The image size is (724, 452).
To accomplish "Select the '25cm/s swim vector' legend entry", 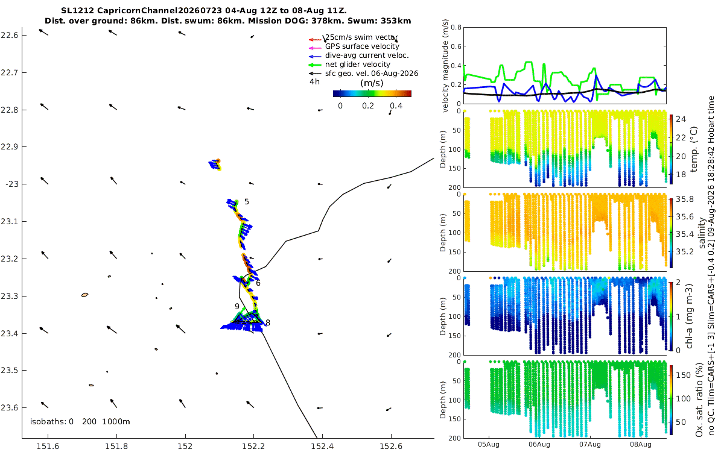I will [x=361, y=37].
